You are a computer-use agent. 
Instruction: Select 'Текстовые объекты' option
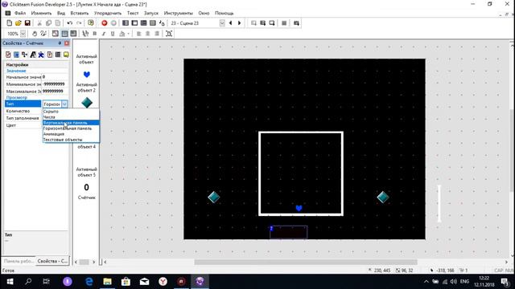pos(71,139)
